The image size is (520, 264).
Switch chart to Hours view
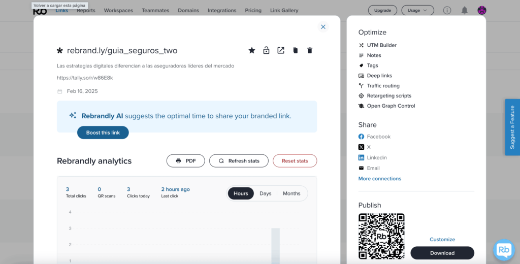tap(241, 193)
